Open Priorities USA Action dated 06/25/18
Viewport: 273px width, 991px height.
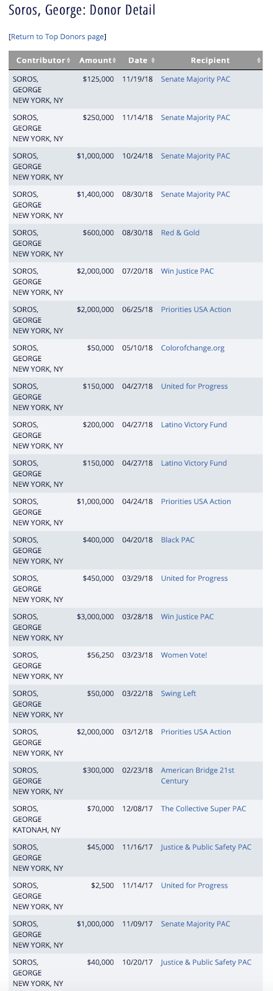point(196,310)
